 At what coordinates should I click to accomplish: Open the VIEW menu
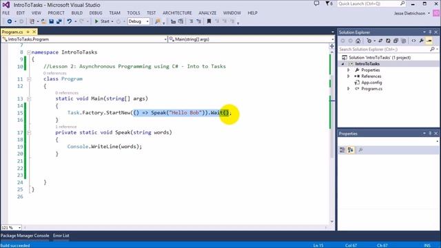(37, 13)
